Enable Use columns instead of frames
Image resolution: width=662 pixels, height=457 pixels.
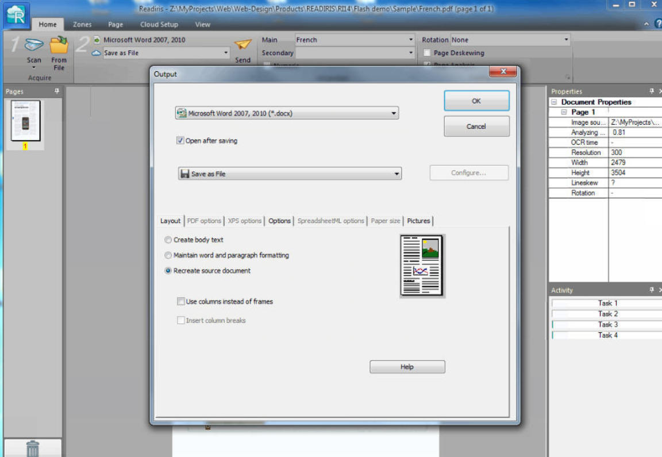tap(181, 301)
